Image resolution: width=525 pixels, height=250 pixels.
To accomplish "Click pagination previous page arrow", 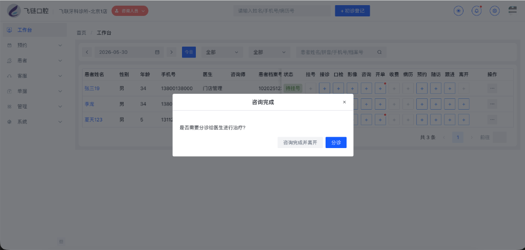I will (444, 137).
